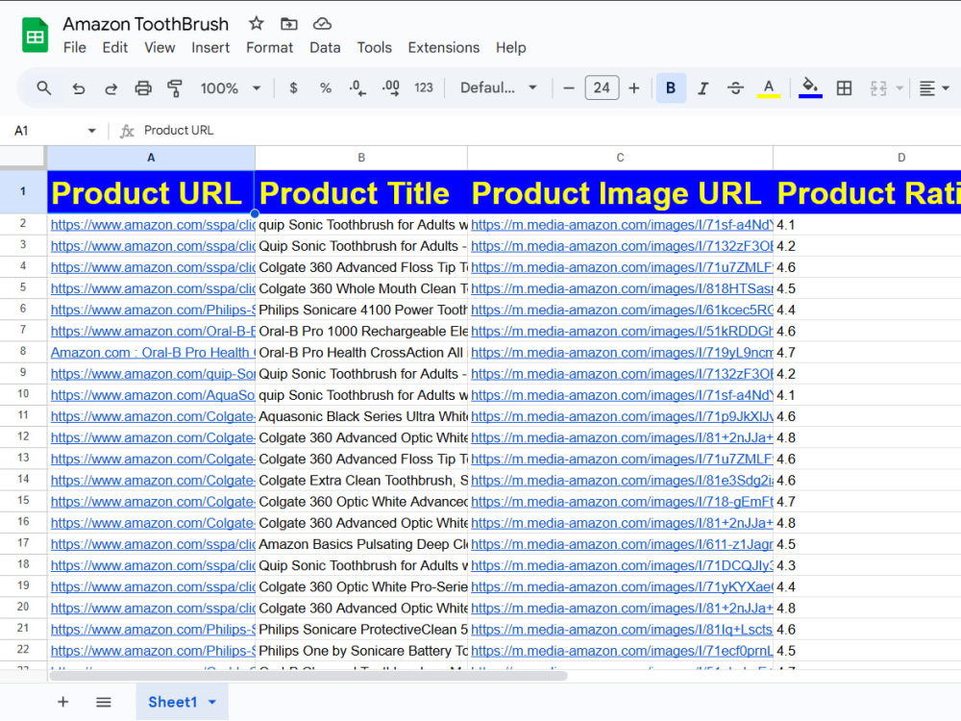Decrease font size with minus button
This screenshot has width=961, height=721.
[569, 87]
